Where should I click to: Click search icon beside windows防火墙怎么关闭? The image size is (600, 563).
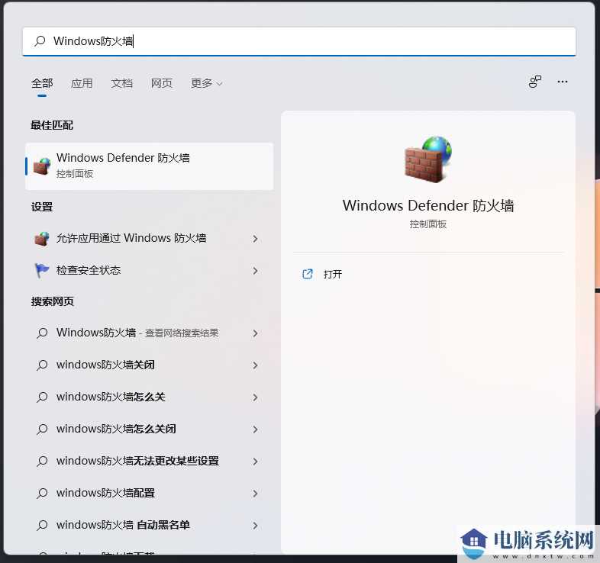click(x=42, y=429)
